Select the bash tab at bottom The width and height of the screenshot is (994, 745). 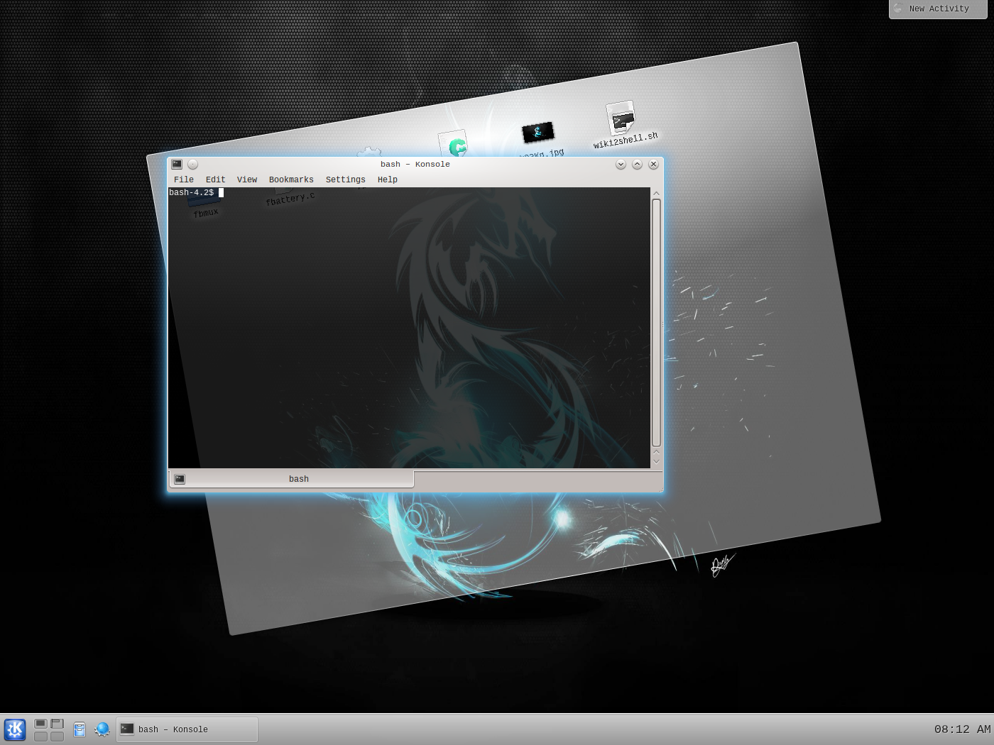[291, 479]
